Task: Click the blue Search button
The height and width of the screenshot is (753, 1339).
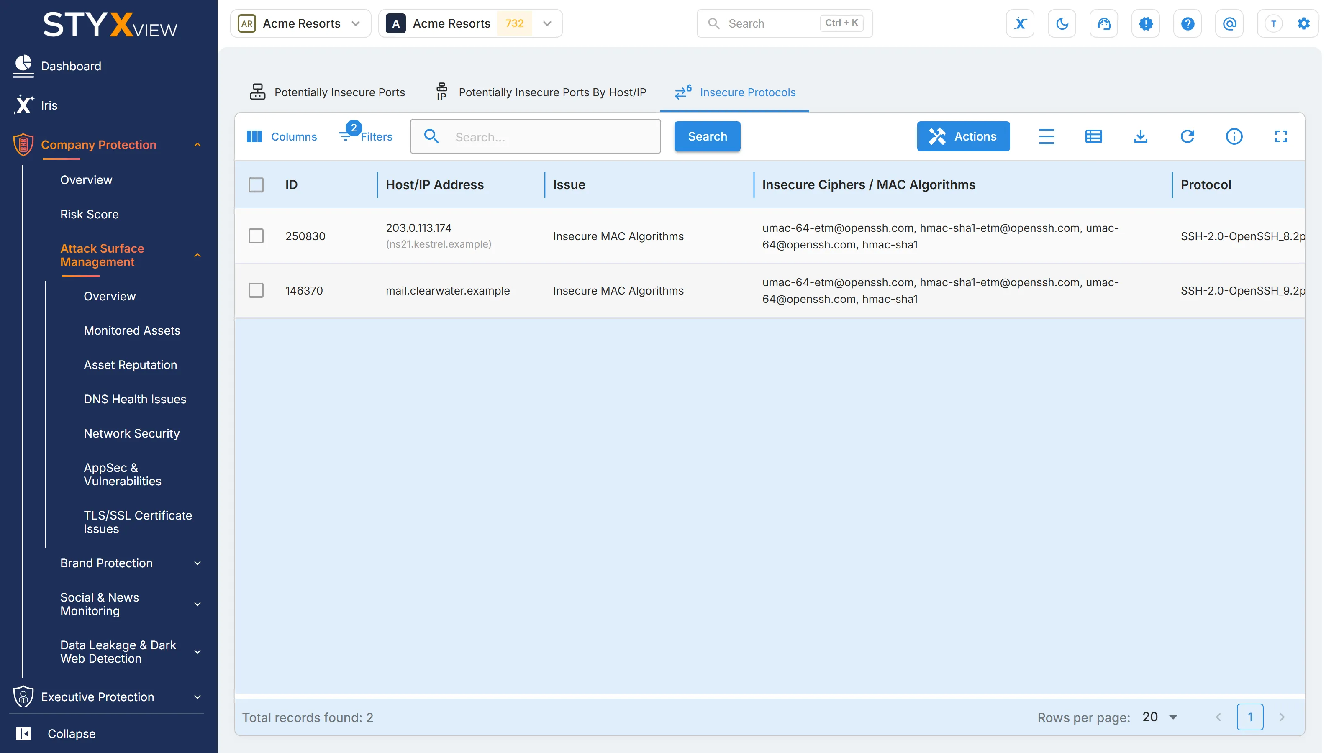Action: pyautogui.click(x=708, y=137)
